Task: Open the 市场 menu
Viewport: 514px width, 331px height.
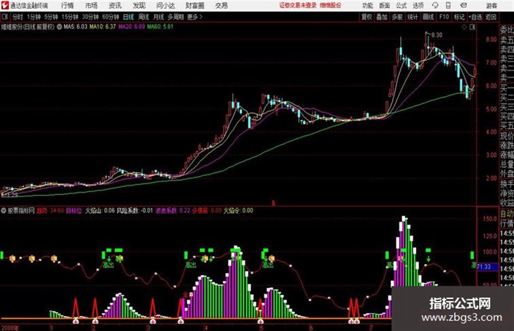Action: pyautogui.click(x=91, y=5)
